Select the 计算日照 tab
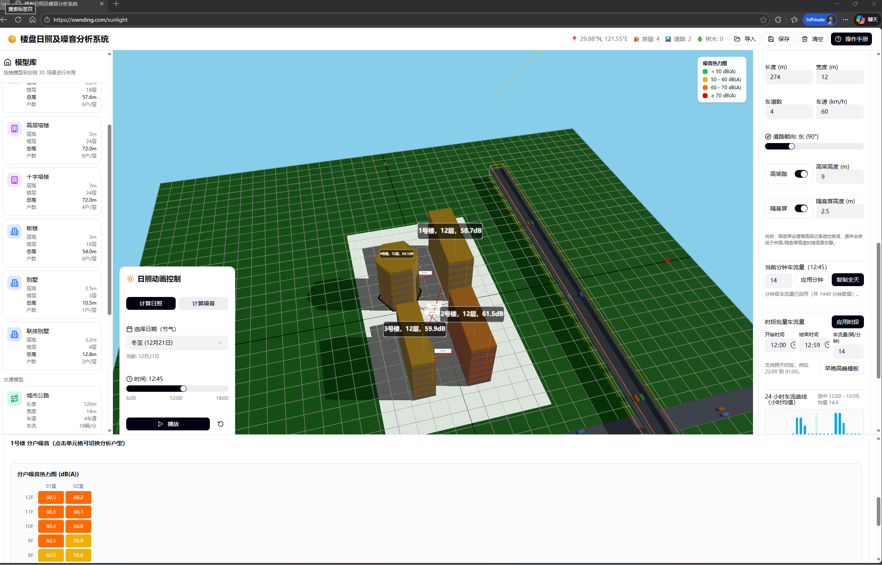Viewport: 882px width, 565px height. click(151, 303)
